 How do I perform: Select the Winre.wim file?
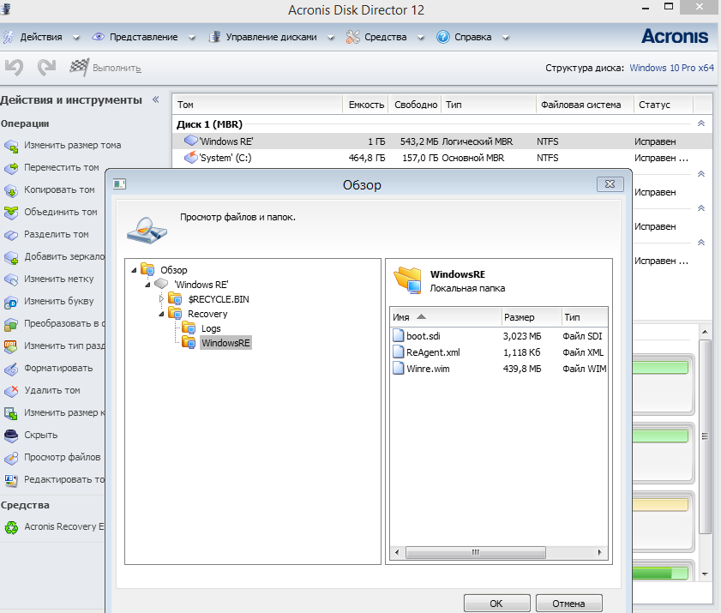427,369
